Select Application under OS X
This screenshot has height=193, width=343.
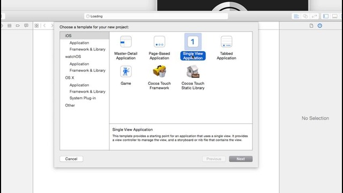pos(79,85)
